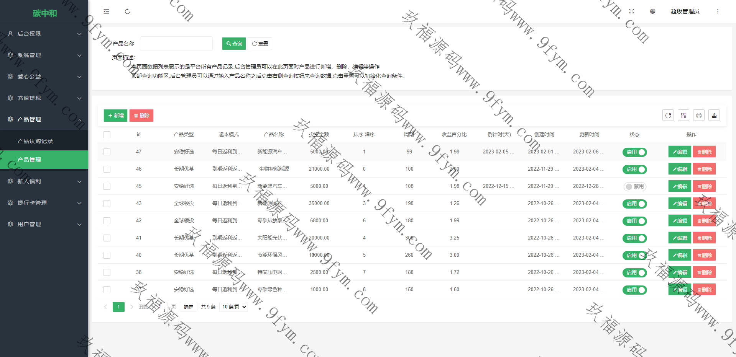This screenshot has height=357, width=736.
Task: Click the table export icon
Action: (x=714, y=116)
